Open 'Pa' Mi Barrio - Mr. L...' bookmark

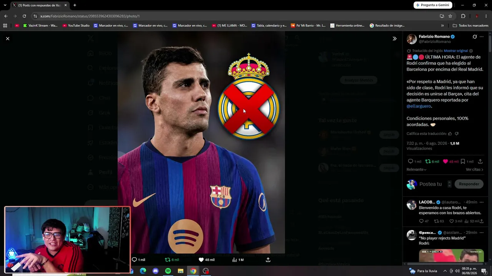pos(308,26)
